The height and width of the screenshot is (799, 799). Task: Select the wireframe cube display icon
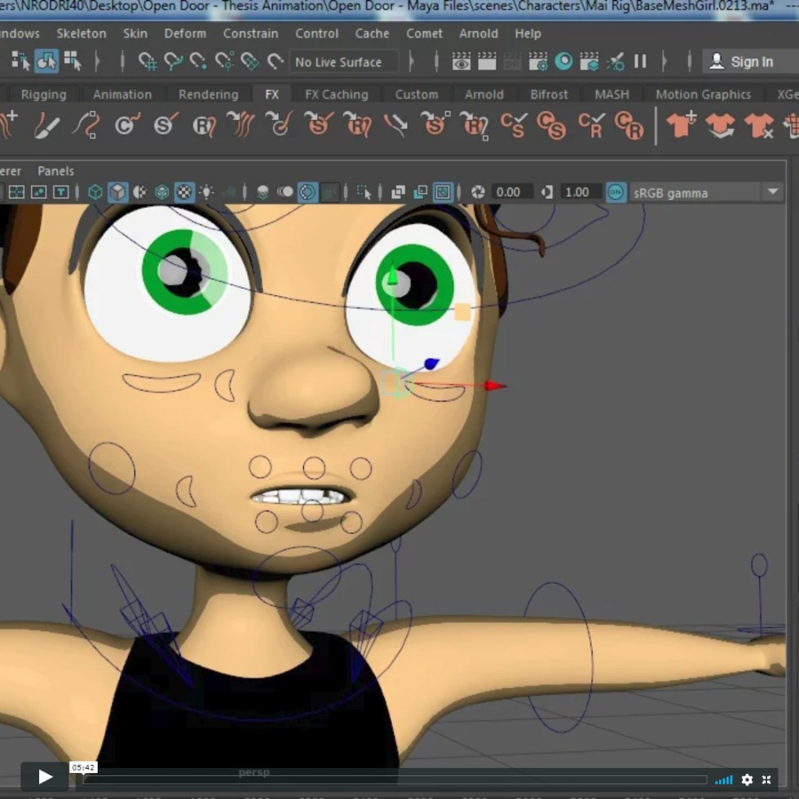[x=95, y=192]
